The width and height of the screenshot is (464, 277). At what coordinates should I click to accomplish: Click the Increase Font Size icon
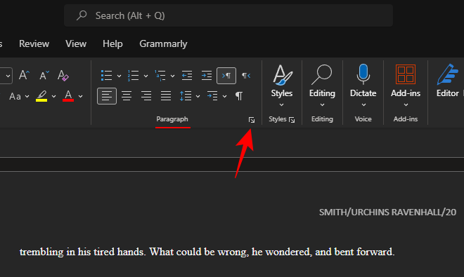coord(24,75)
